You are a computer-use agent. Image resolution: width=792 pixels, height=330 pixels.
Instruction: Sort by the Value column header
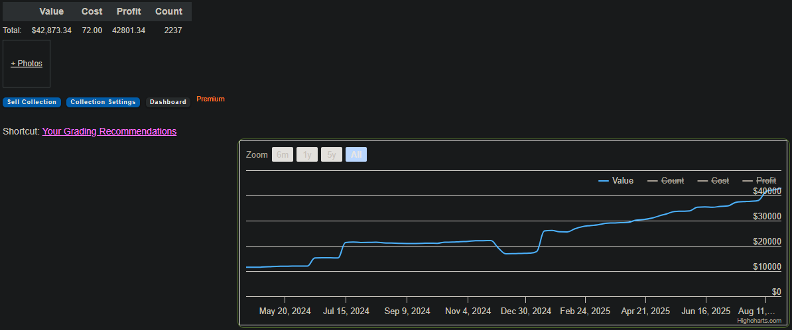52,11
